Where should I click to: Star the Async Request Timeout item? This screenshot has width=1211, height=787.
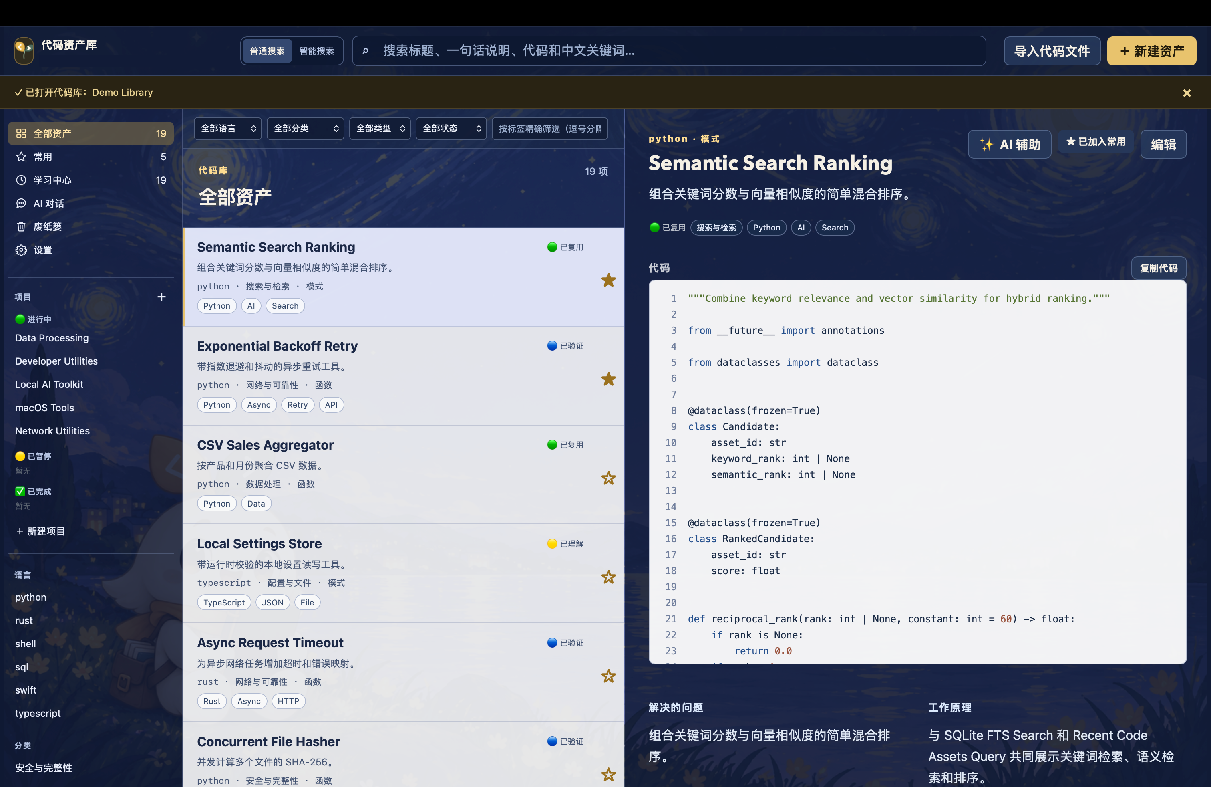coord(608,676)
